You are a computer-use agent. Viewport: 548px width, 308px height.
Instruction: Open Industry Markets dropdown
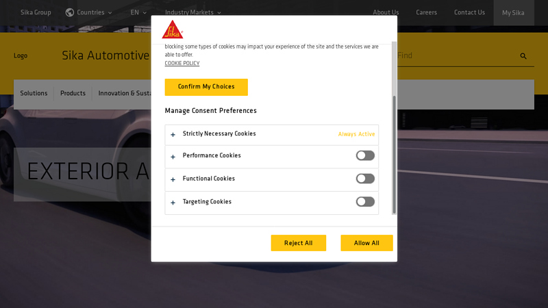192,12
